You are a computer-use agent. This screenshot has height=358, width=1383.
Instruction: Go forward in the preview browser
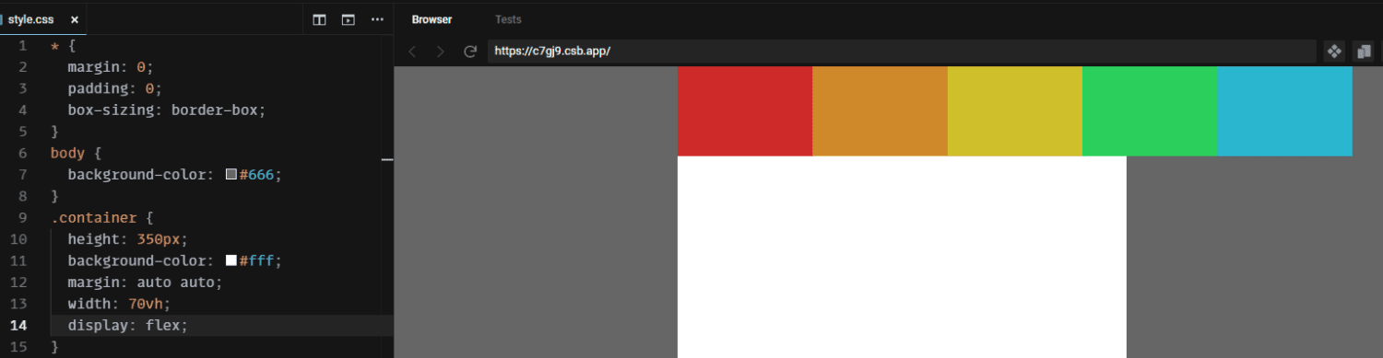tap(441, 52)
